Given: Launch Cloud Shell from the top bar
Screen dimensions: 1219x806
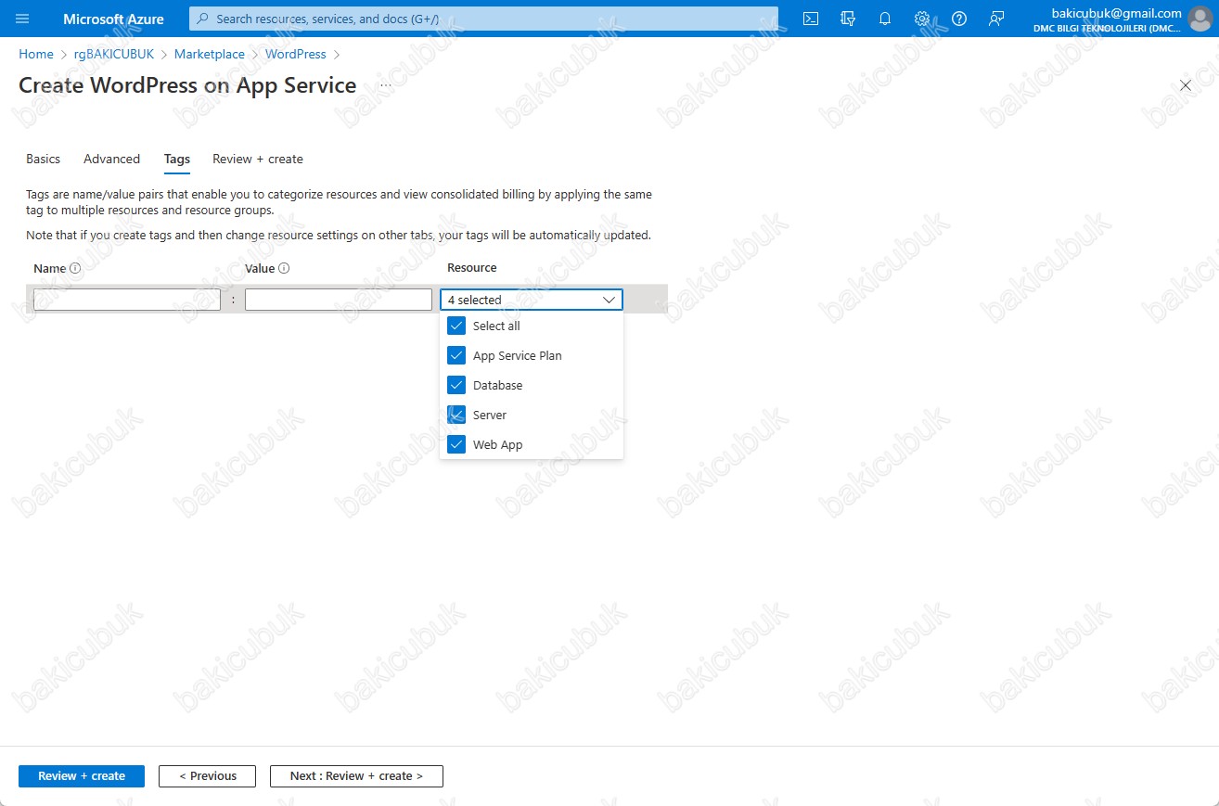Looking at the screenshot, I should click(811, 19).
